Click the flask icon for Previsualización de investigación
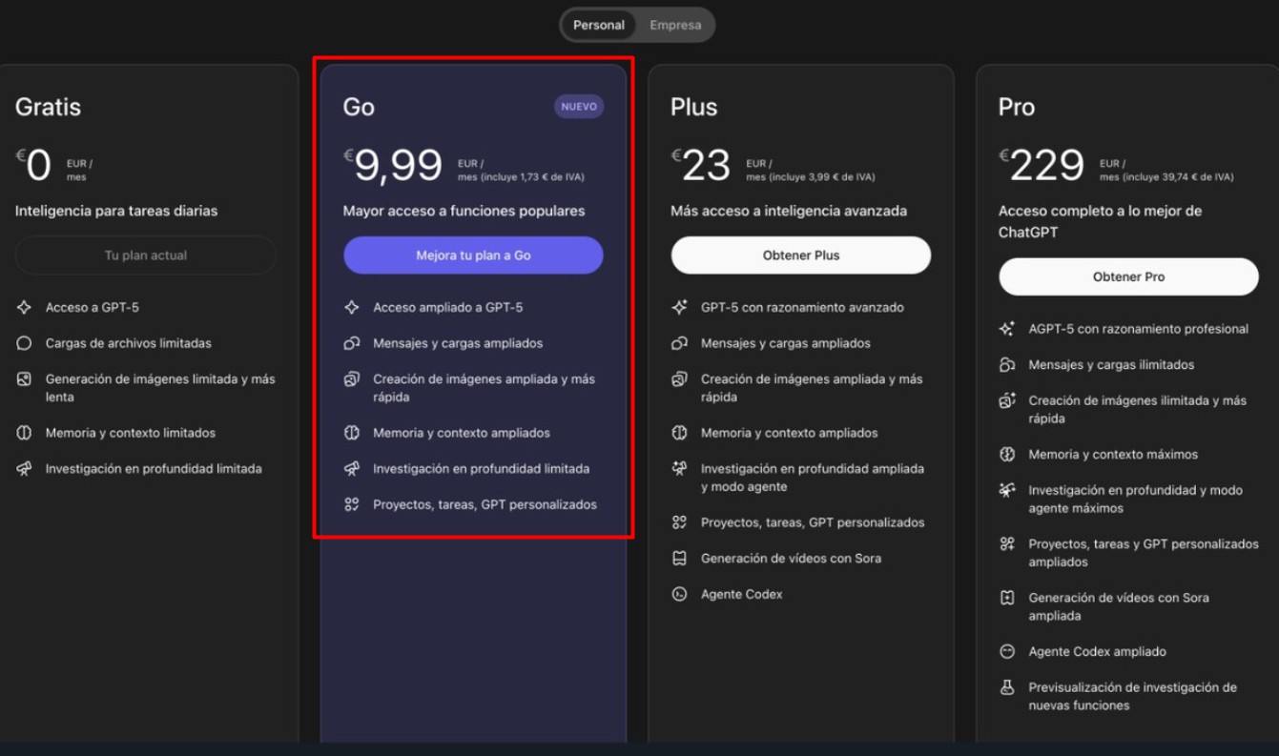 pyautogui.click(x=1006, y=687)
